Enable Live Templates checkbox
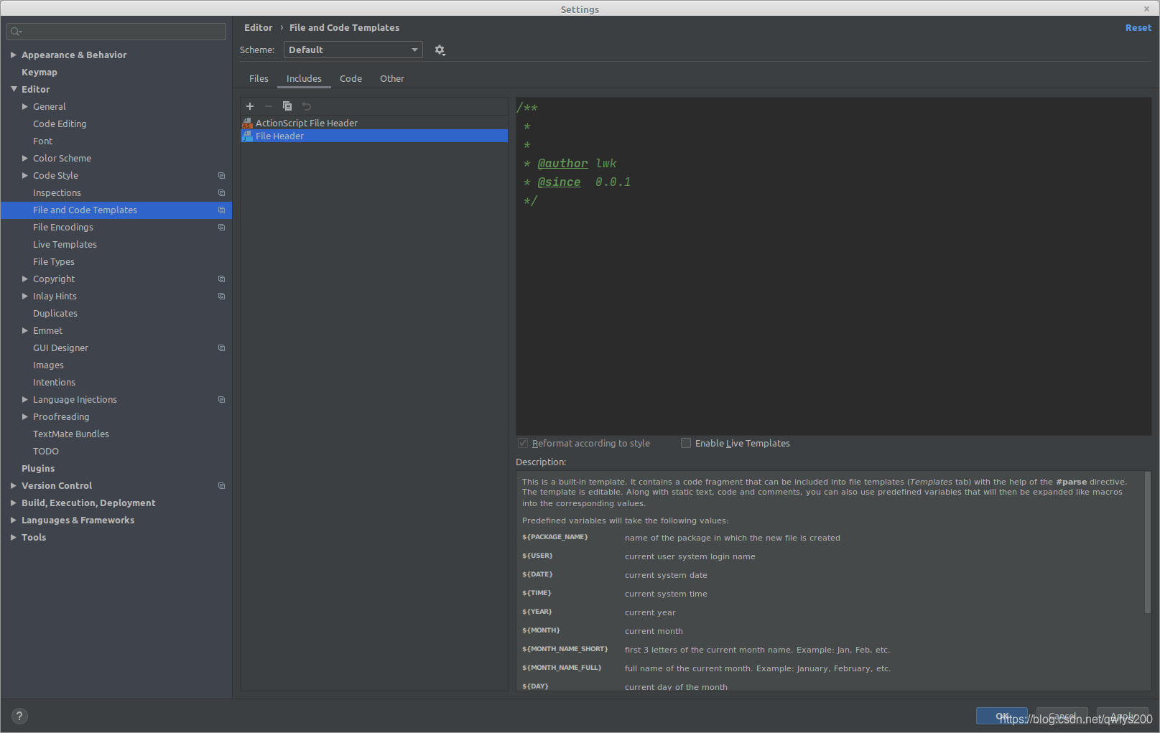This screenshot has width=1160, height=733. click(x=686, y=443)
